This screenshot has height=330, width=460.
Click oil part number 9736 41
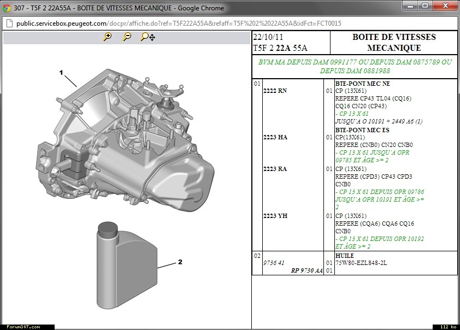(x=274, y=263)
